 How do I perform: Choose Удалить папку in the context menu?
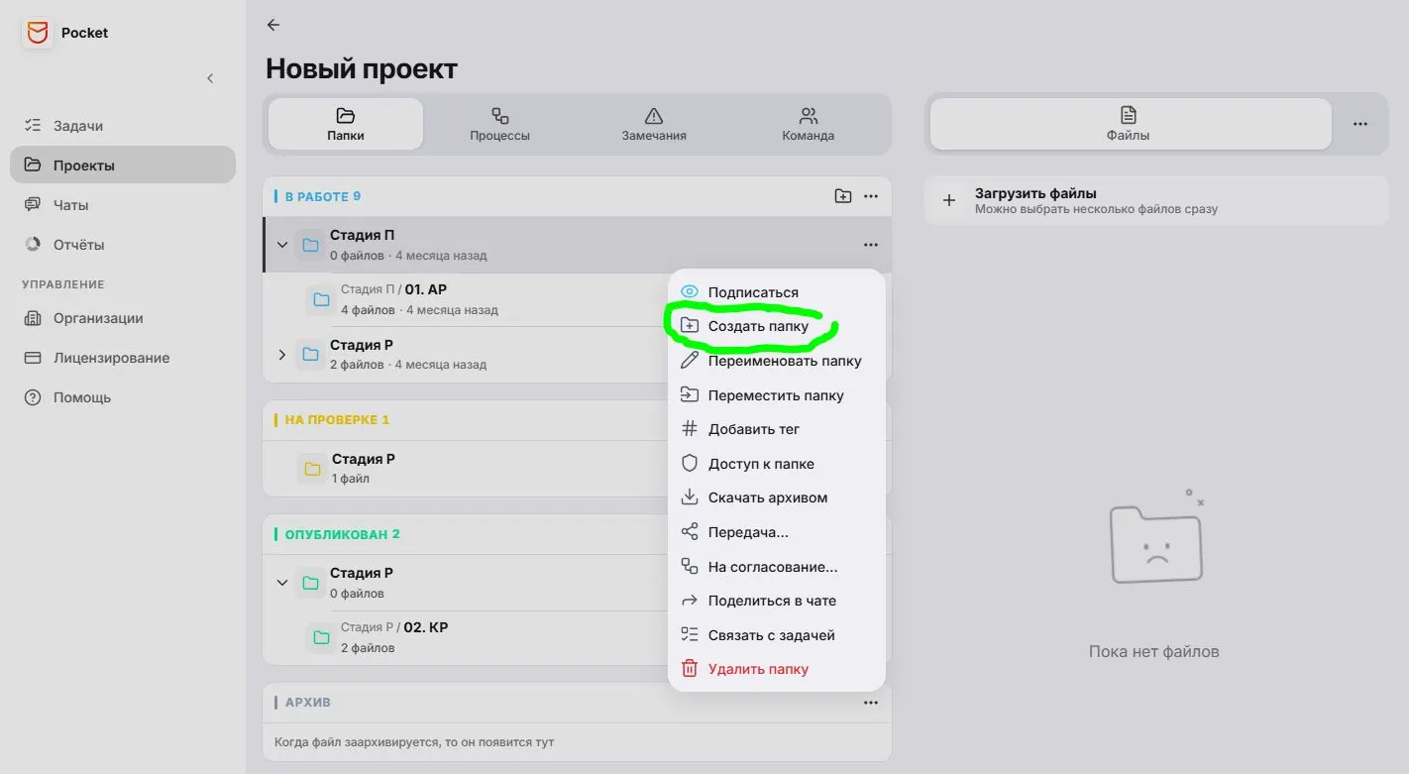pos(776,669)
